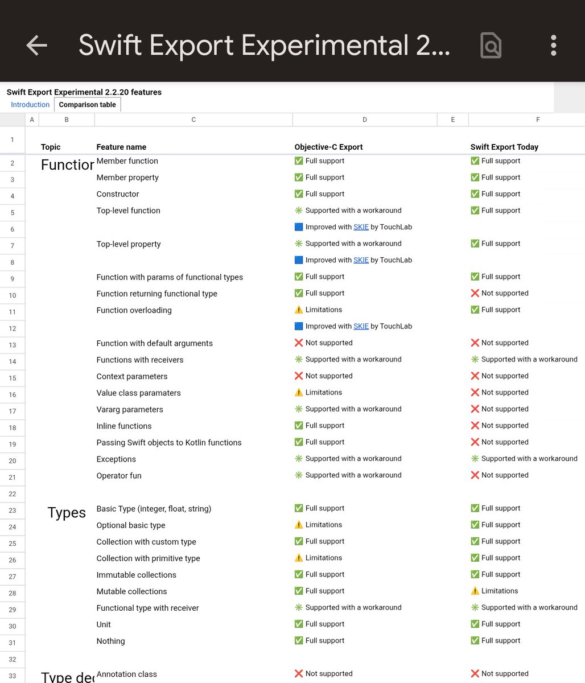Viewport: 585px width, 683px height.
Task: Click Objective-C 'Not supported' for Context parameters
Action: (x=323, y=376)
